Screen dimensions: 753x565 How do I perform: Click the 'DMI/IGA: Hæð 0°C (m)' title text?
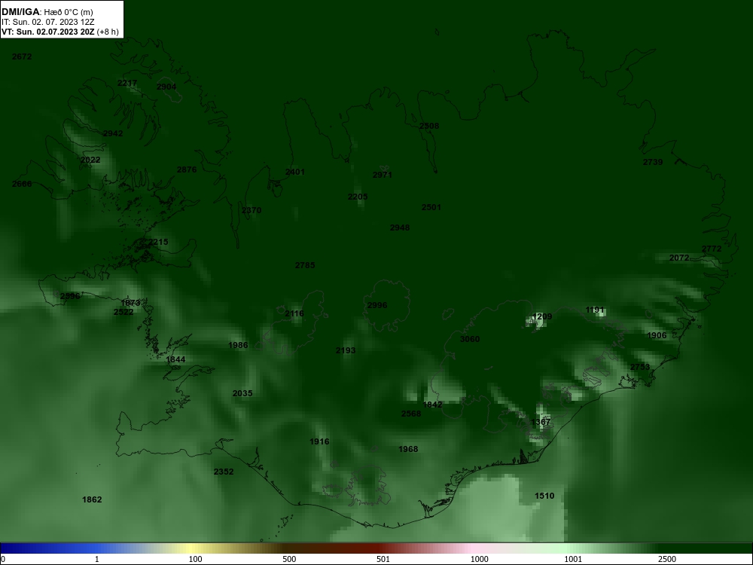[47, 12]
